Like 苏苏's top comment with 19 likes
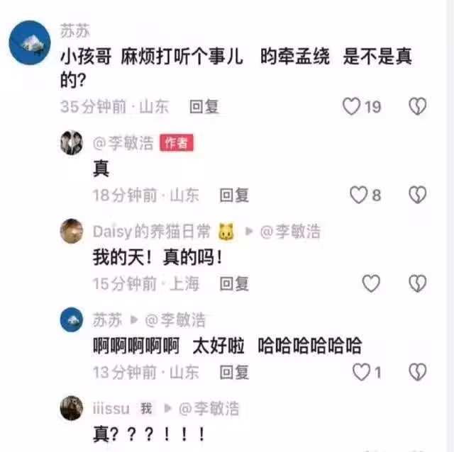 tap(352, 106)
